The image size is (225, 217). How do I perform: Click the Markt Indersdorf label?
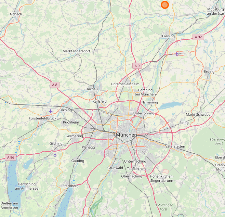77,51
